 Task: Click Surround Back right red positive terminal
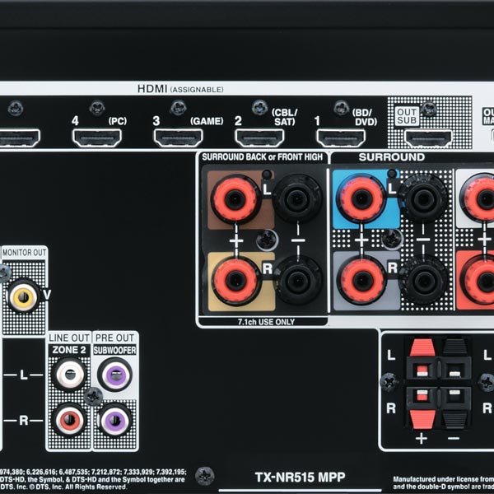235,282
